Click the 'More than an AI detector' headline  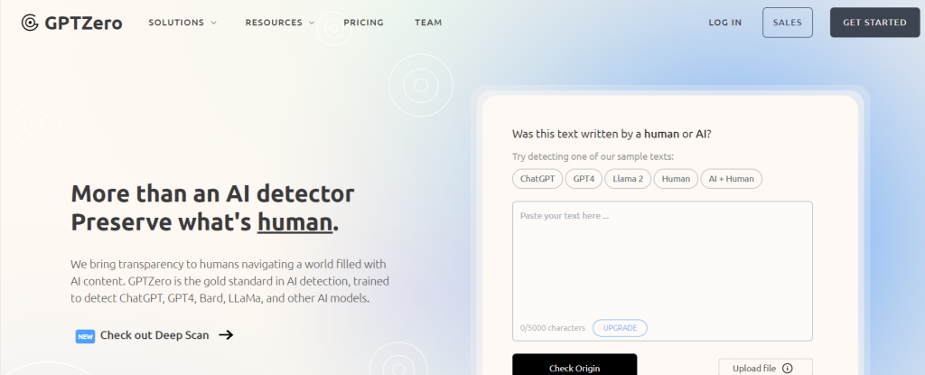tap(212, 193)
